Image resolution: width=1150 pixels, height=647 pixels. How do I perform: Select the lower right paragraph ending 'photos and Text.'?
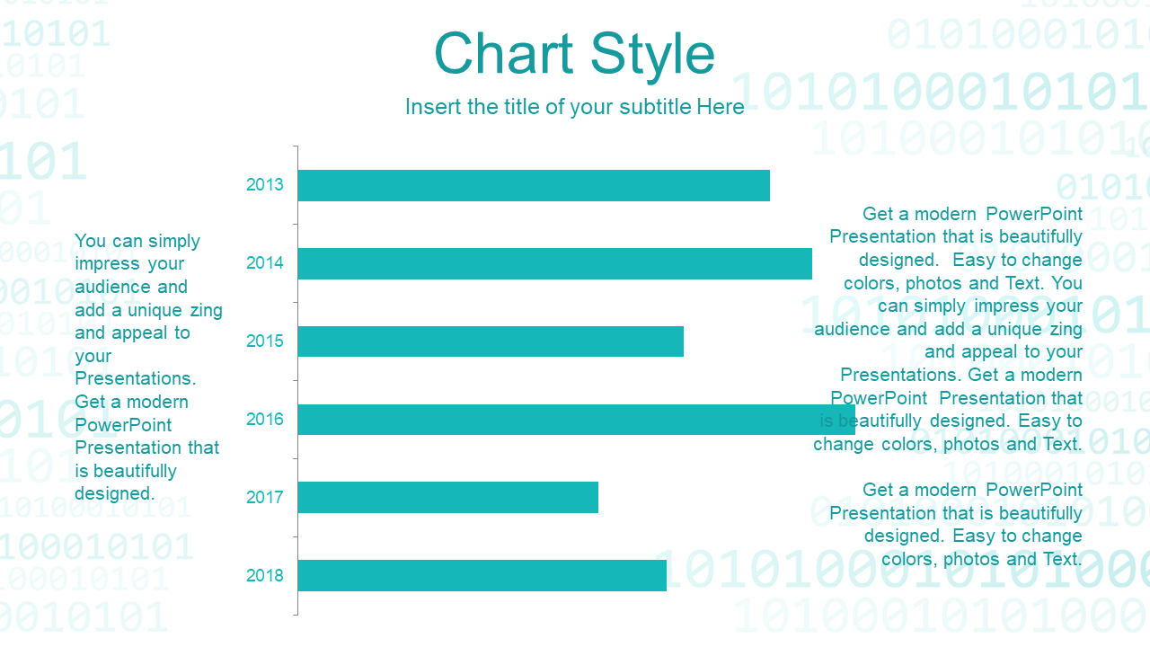point(955,524)
